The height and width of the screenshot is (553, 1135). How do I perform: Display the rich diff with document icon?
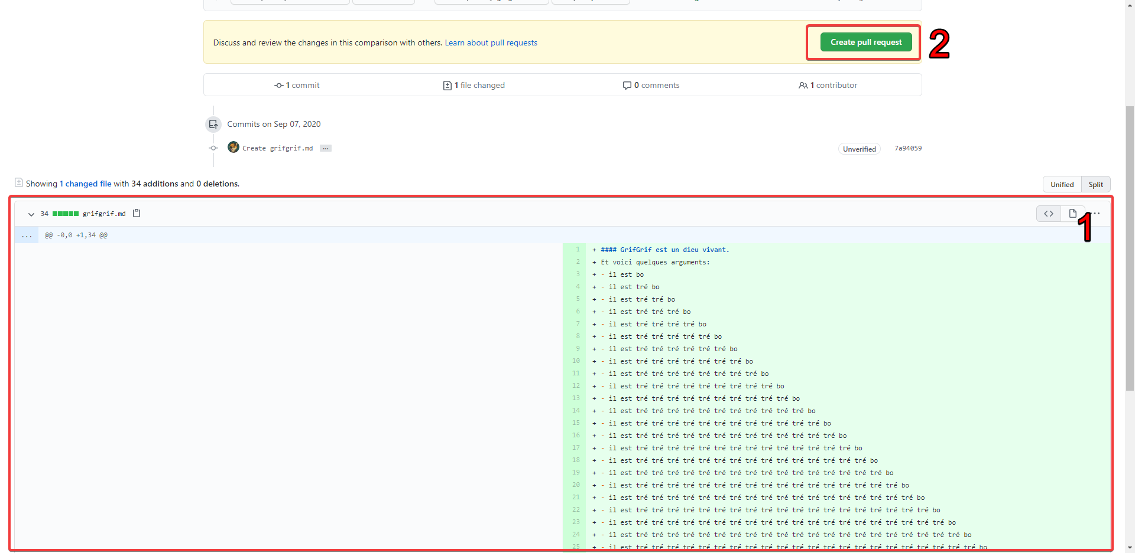point(1072,214)
